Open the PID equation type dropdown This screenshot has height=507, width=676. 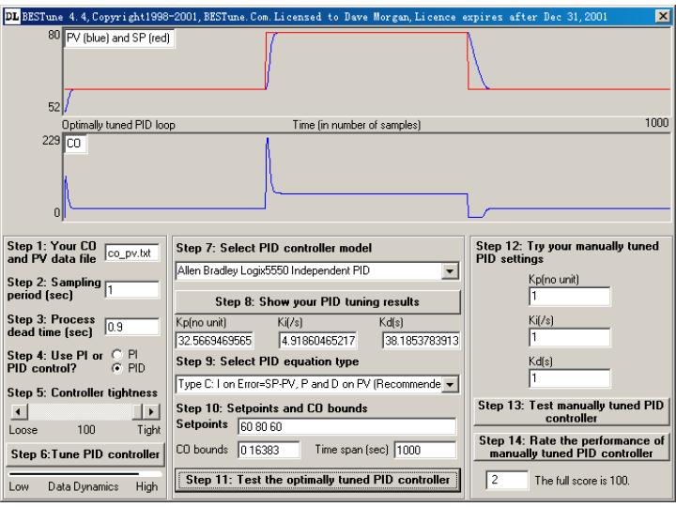point(450,384)
